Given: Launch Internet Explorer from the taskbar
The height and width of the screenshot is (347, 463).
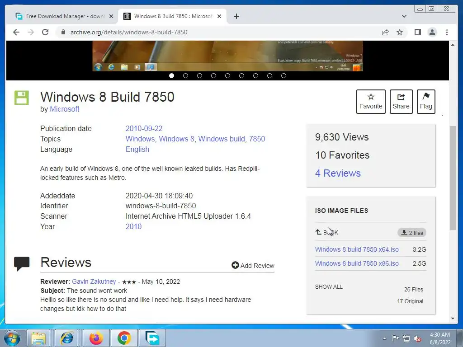Looking at the screenshot, I should (67, 338).
